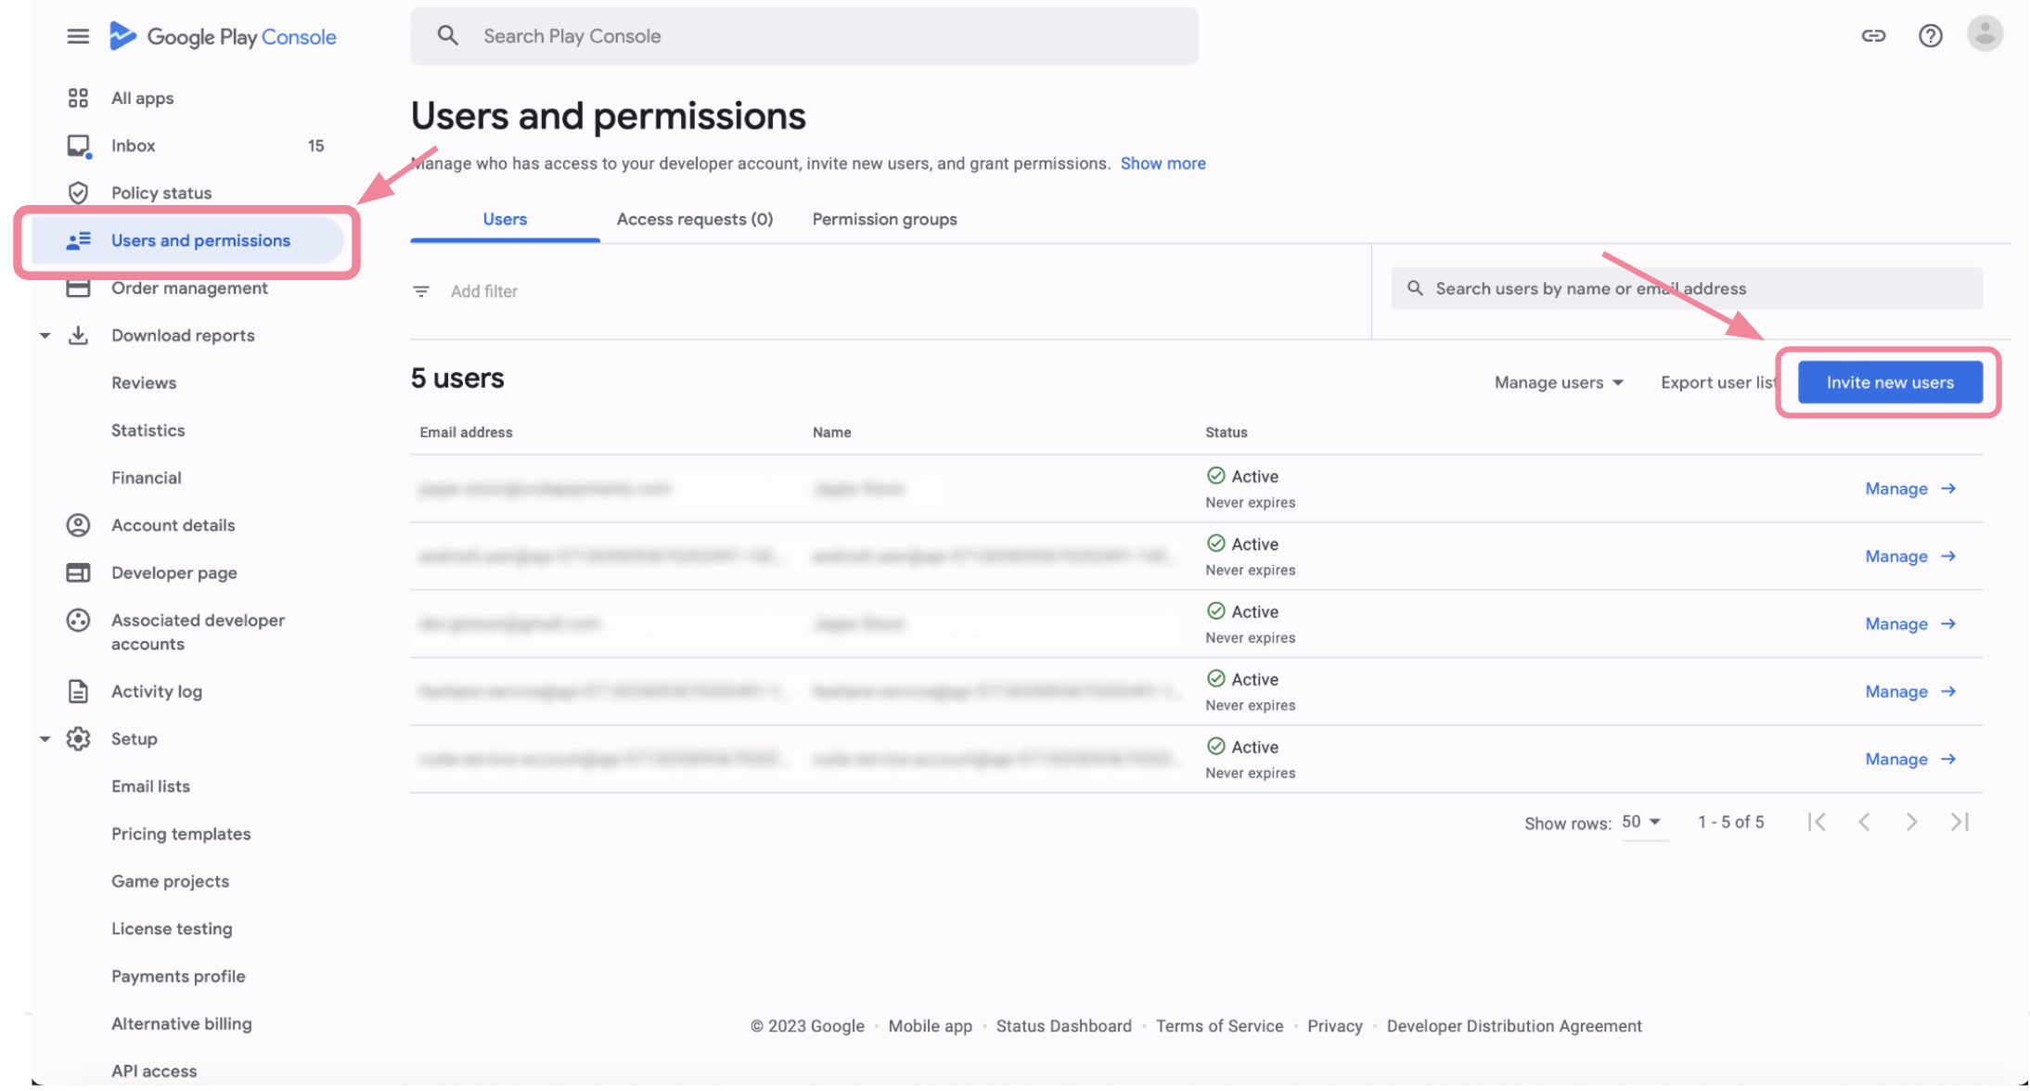Go to previous page of users
Image resolution: width=2030 pixels, height=1091 pixels.
coord(1864,822)
